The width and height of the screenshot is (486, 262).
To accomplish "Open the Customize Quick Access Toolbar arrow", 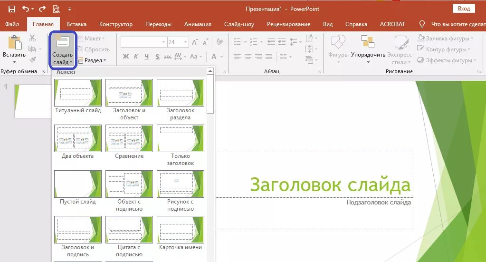I will 69,9.
